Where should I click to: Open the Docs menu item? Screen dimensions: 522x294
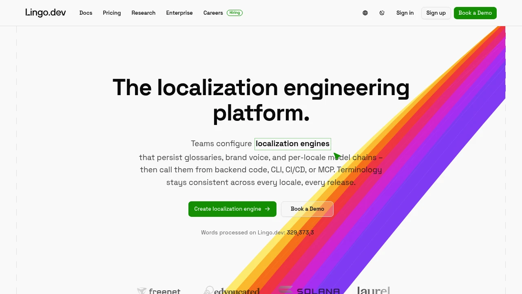pyautogui.click(x=86, y=13)
